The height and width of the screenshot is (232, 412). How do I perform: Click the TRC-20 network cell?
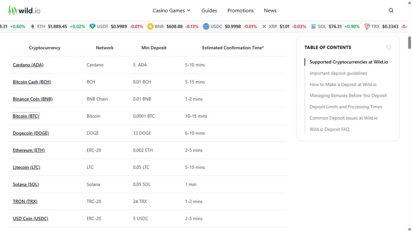pos(94,201)
